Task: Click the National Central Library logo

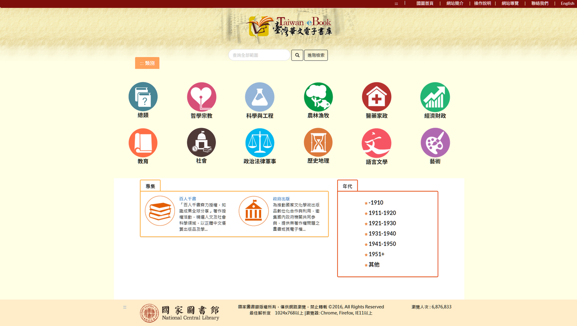Action: tap(179, 312)
